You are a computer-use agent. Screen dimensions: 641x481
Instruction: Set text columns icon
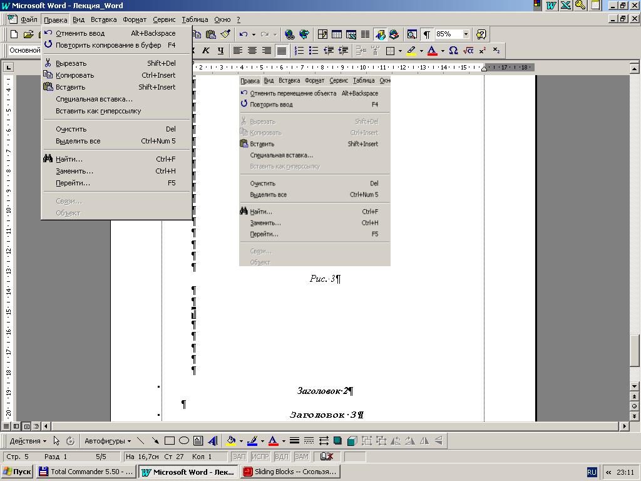tap(365, 34)
